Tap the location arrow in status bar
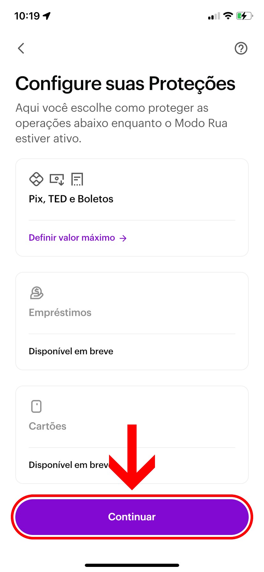The width and height of the screenshot is (264, 572). (47, 16)
